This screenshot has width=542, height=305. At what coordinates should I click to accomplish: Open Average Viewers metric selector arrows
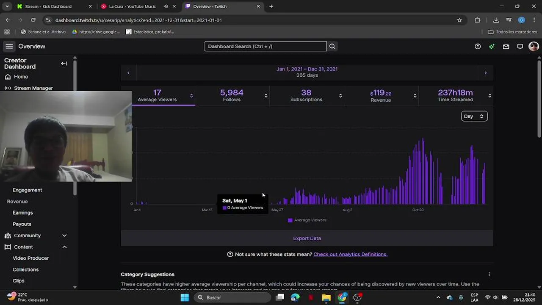pos(191,96)
